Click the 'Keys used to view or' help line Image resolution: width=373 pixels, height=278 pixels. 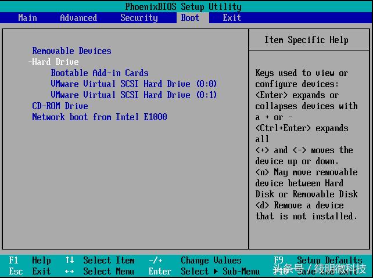pyautogui.click(x=302, y=73)
